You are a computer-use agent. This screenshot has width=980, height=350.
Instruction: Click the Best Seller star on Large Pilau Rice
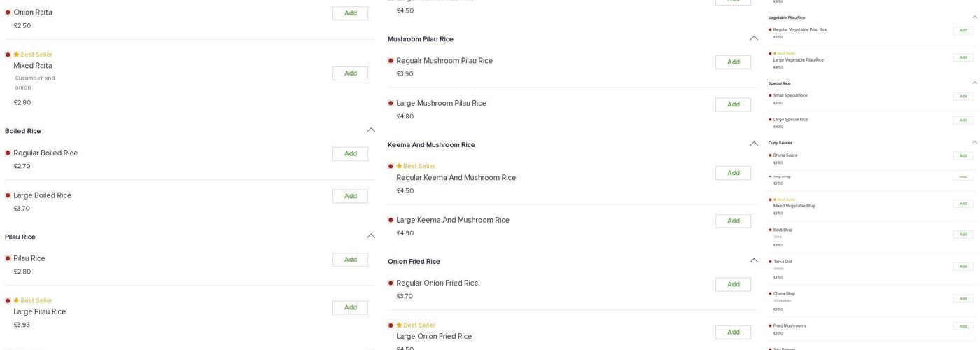click(x=16, y=301)
